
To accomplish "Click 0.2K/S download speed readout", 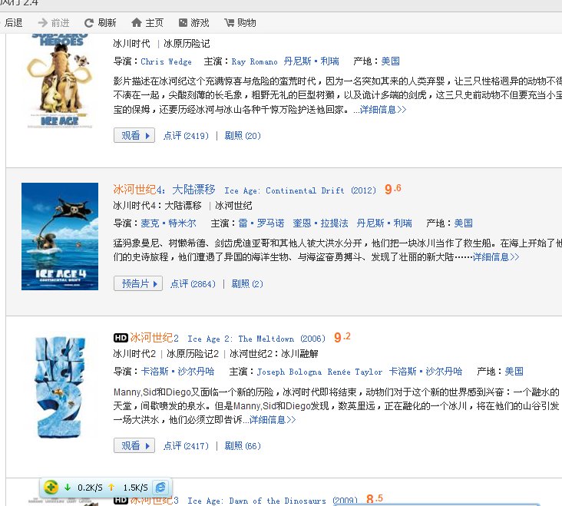I will click(x=90, y=488).
